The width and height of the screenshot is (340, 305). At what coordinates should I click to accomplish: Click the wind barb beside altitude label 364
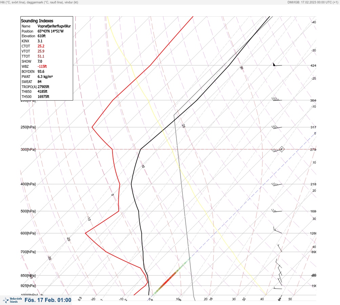tap(277, 99)
